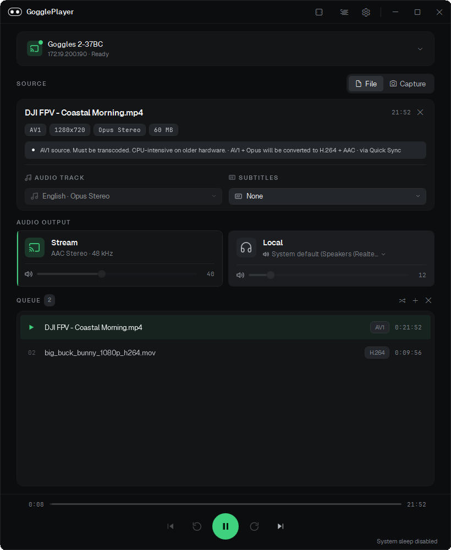Click AAC Stereo · 48 kHz stream label

tap(82, 253)
